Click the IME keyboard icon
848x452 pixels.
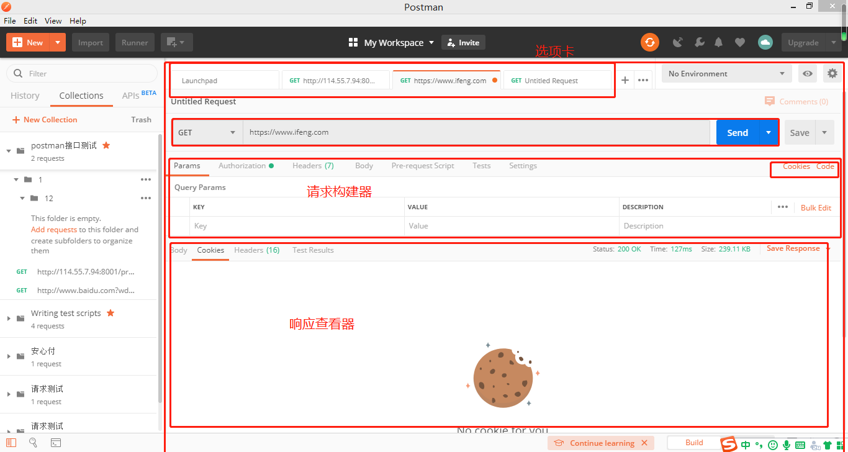[x=800, y=445]
